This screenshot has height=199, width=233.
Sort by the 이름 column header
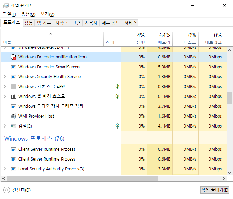click(x=52, y=39)
